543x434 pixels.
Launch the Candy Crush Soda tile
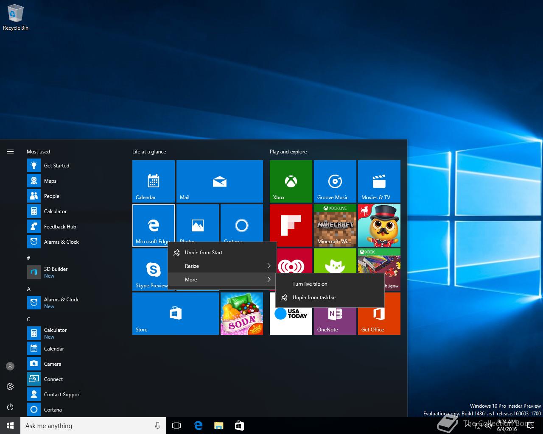click(242, 314)
